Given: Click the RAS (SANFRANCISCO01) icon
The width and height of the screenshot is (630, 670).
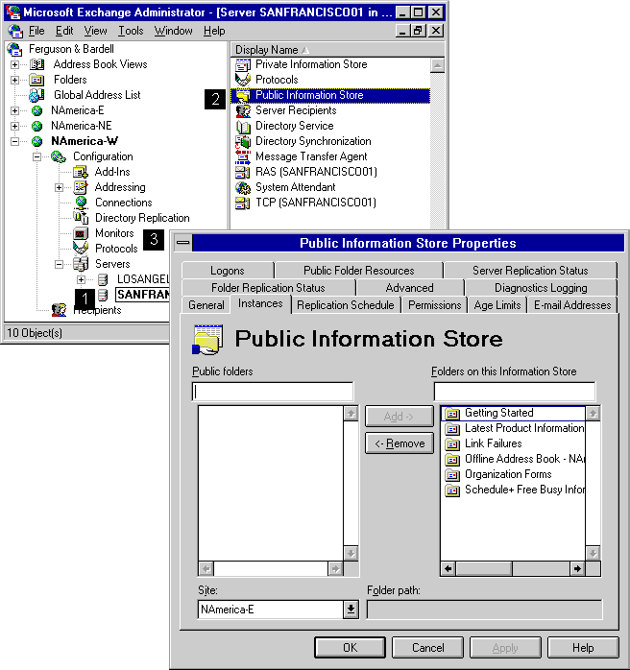Looking at the screenshot, I should (x=243, y=172).
